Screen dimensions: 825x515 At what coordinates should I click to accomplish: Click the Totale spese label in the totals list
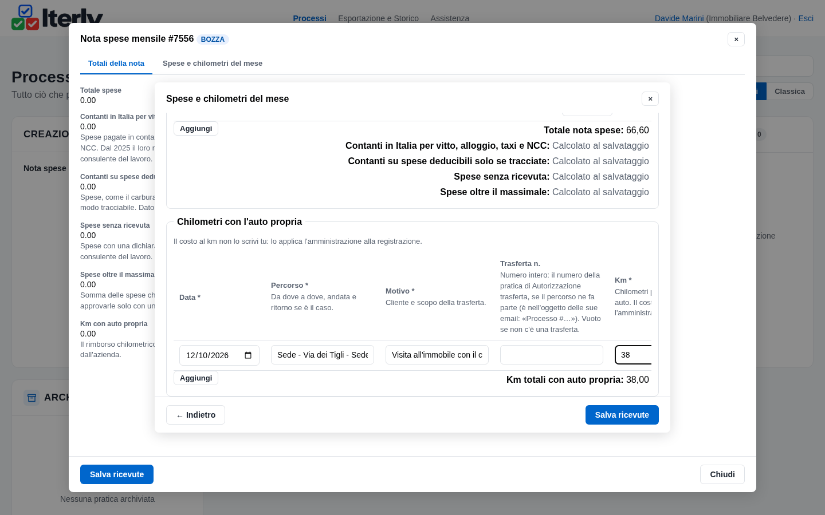(x=101, y=90)
